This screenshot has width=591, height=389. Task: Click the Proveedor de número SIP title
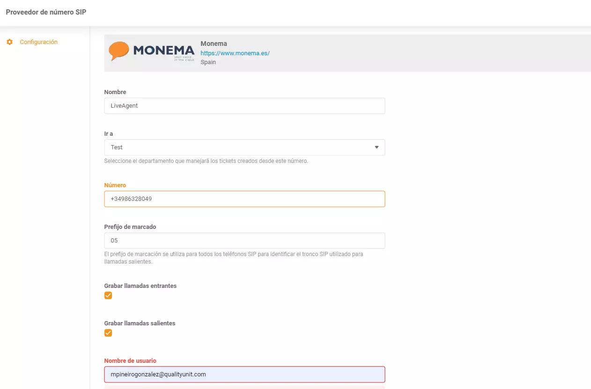(45, 12)
